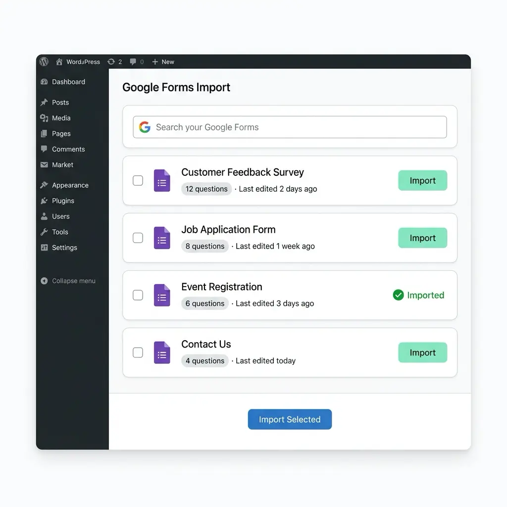The image size is (507, 507).
Task: Open the comments bubble icon in admin bar
Action: [x=133, y=61]
